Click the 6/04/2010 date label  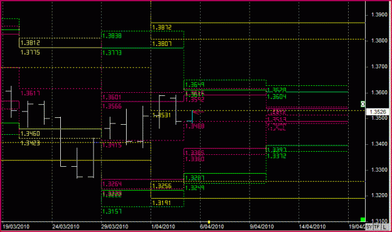point(212,227)
